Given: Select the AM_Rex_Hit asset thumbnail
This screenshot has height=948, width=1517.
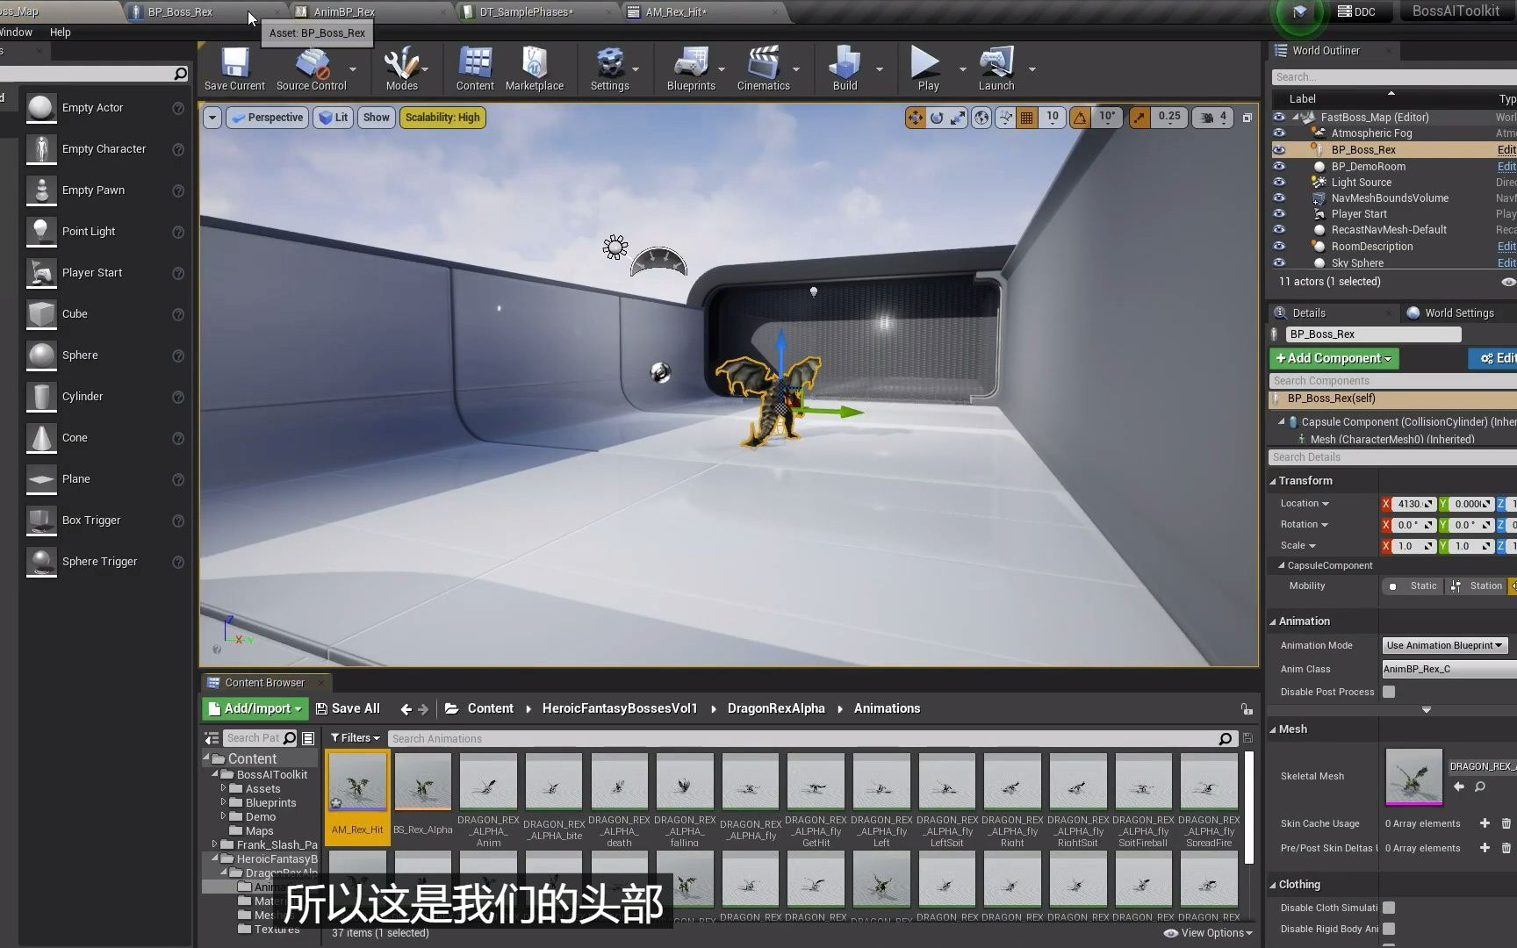Looking at the screenshot, I should point(357,781).
